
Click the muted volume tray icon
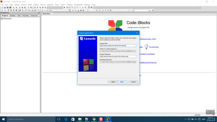click(196, 119)
